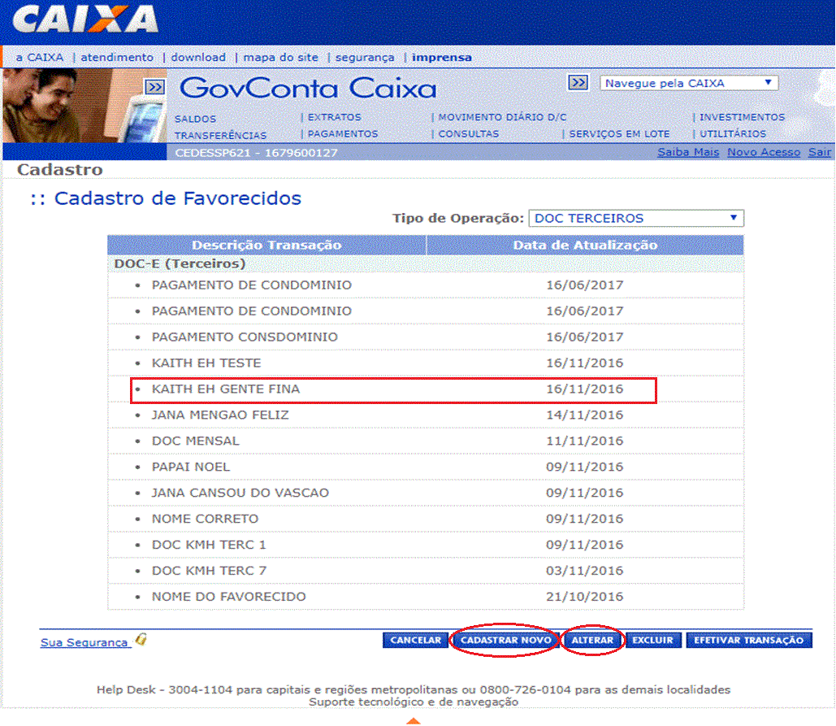Click the Sair link
This screenshot has height=726, width=836.
(x=819, y=153)
